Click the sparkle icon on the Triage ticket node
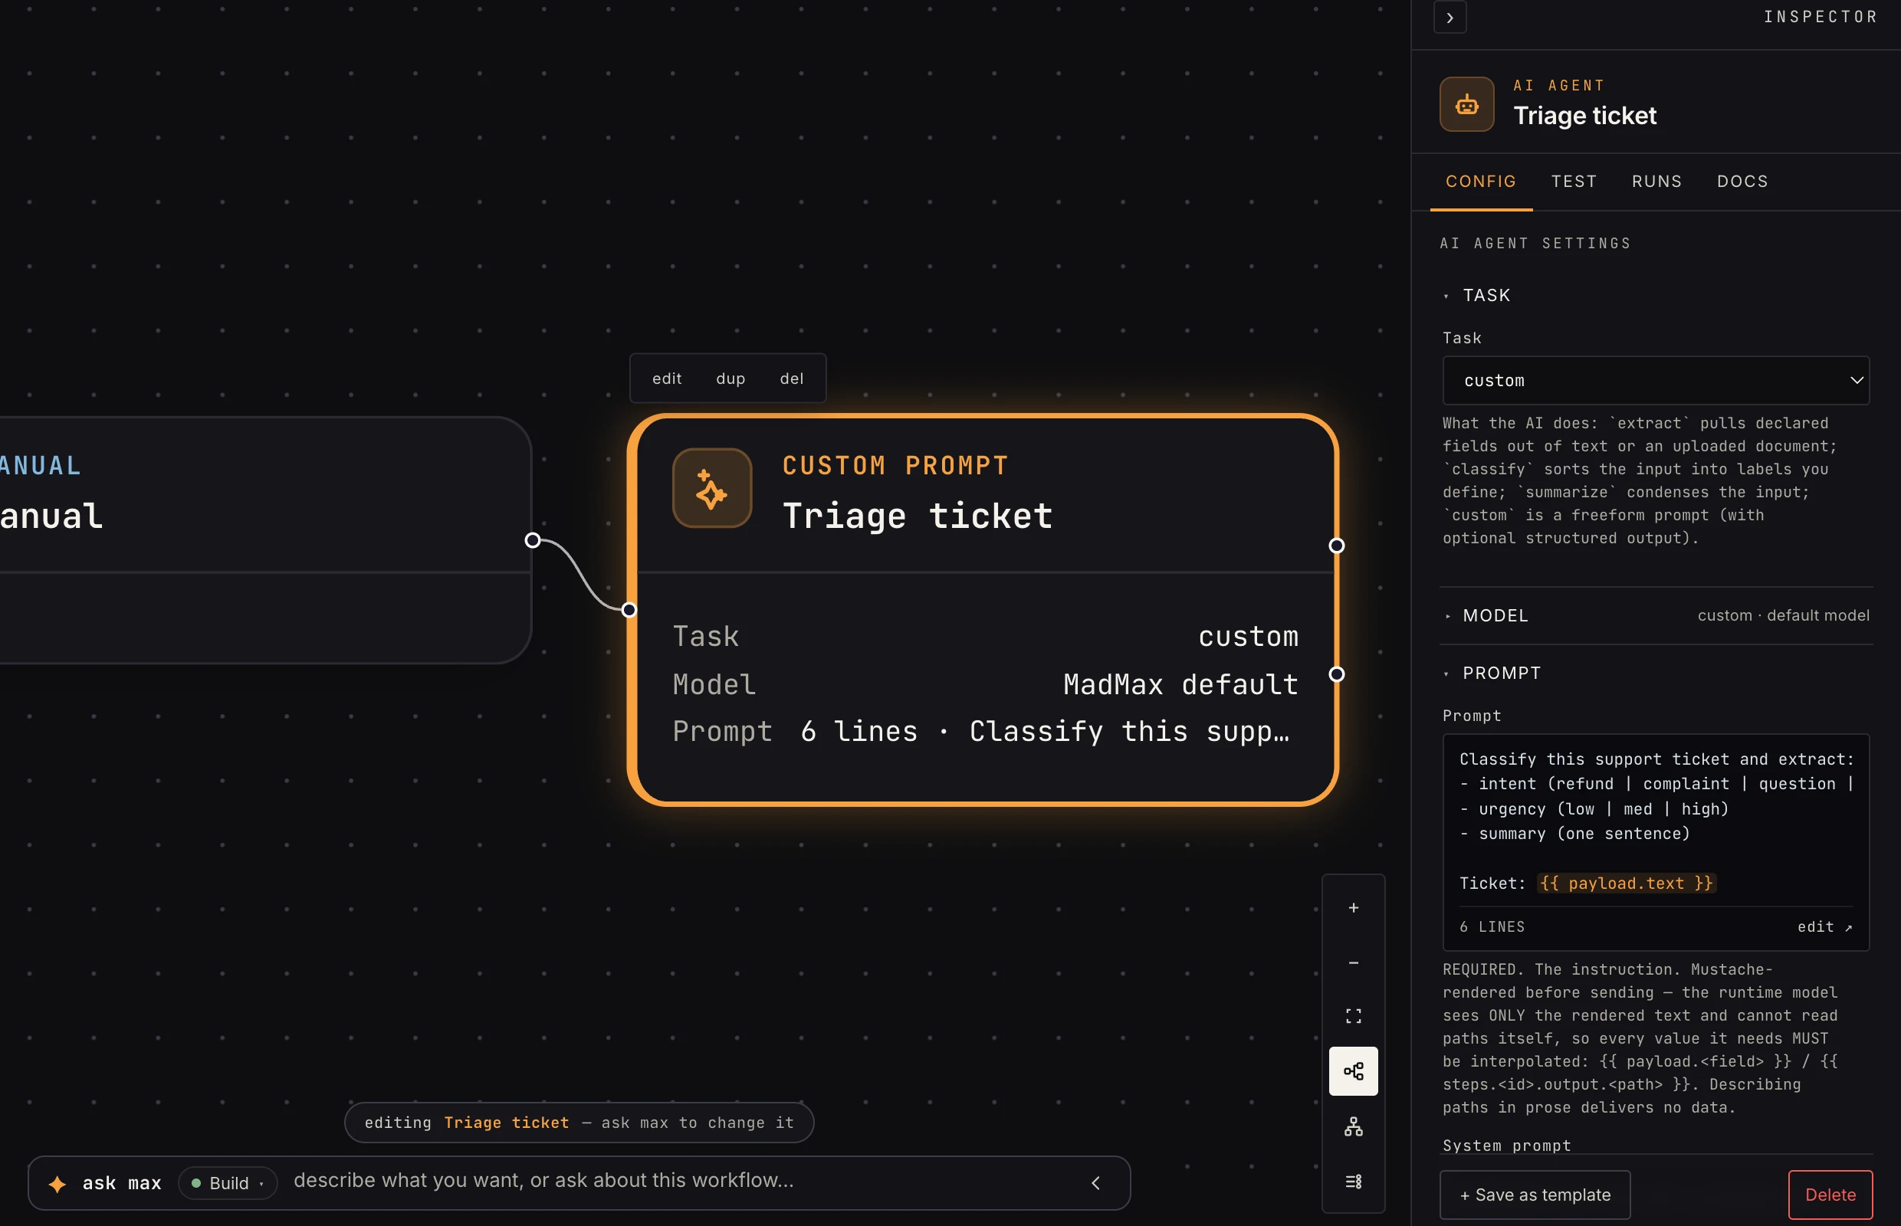1901x1226 pixels. [x=712, y=488]
